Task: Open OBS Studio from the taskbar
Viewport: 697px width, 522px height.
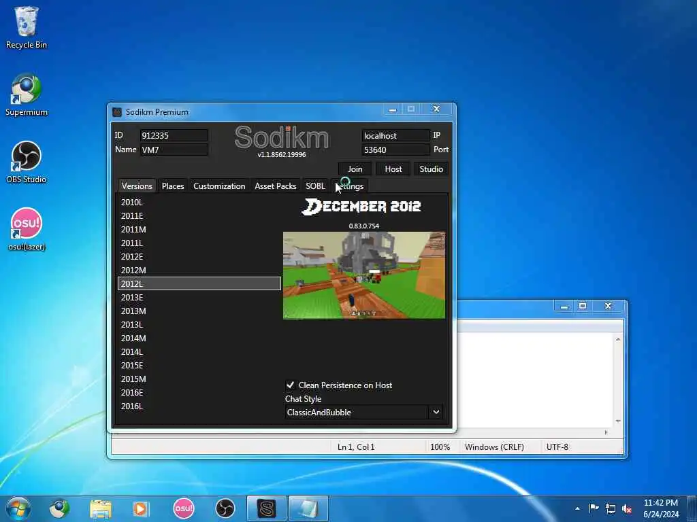Action: coord(225,508)
